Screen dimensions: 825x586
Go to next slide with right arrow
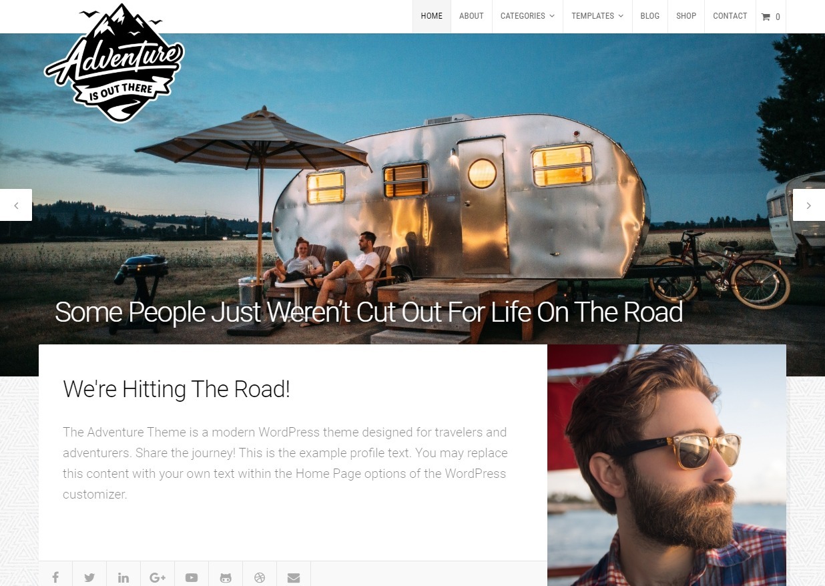coord(809,205)
